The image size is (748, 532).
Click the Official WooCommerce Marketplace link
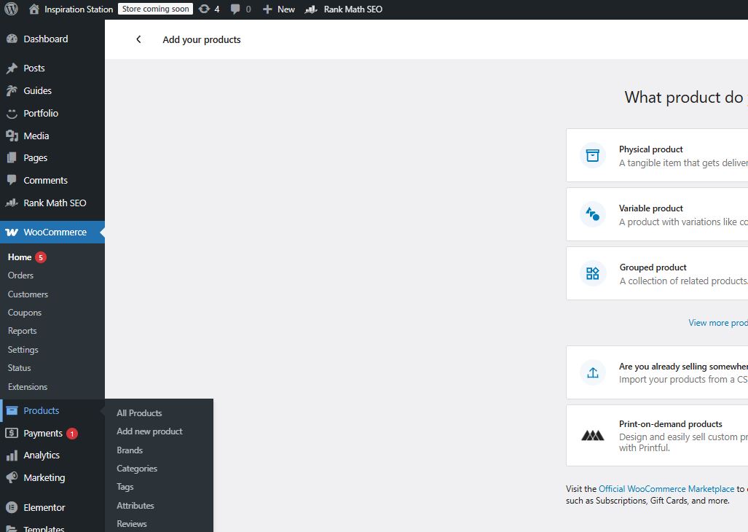[666, 489]
